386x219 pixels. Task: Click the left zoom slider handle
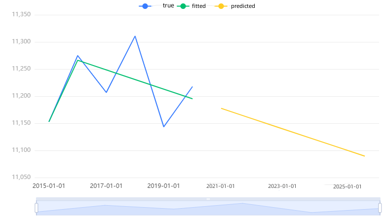point(37,208)
